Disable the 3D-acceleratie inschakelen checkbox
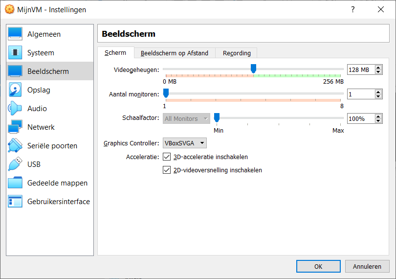Viewport: 396px width, 279px height. (167, 157)
